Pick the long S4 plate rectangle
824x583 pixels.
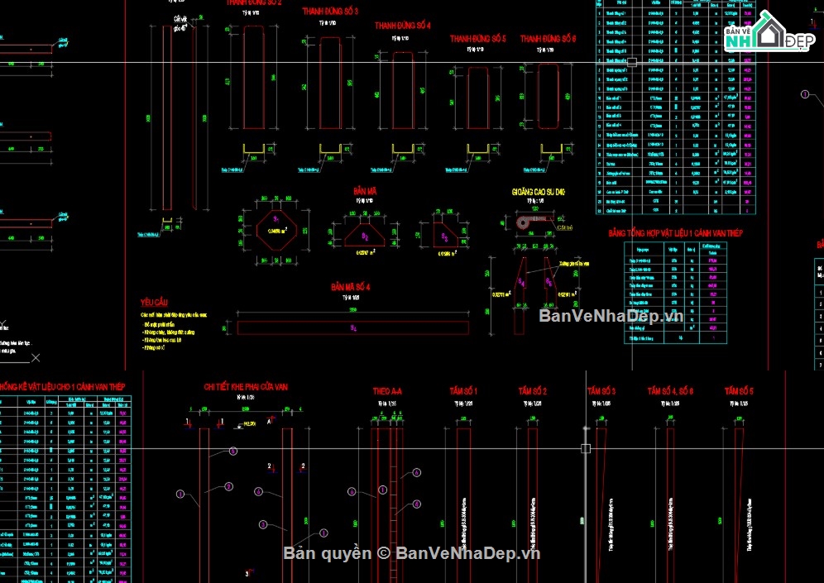pyautogui.click(x=352, y=327)
